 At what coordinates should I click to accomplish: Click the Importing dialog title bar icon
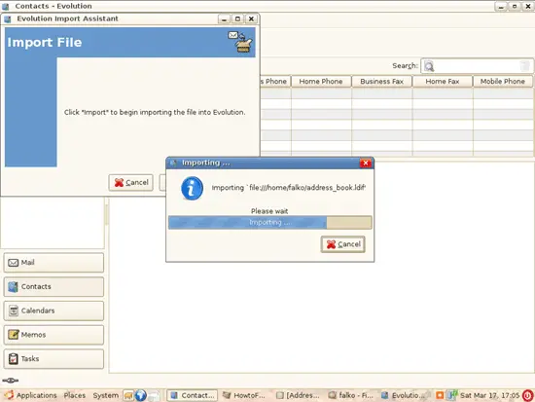point(173,163)
